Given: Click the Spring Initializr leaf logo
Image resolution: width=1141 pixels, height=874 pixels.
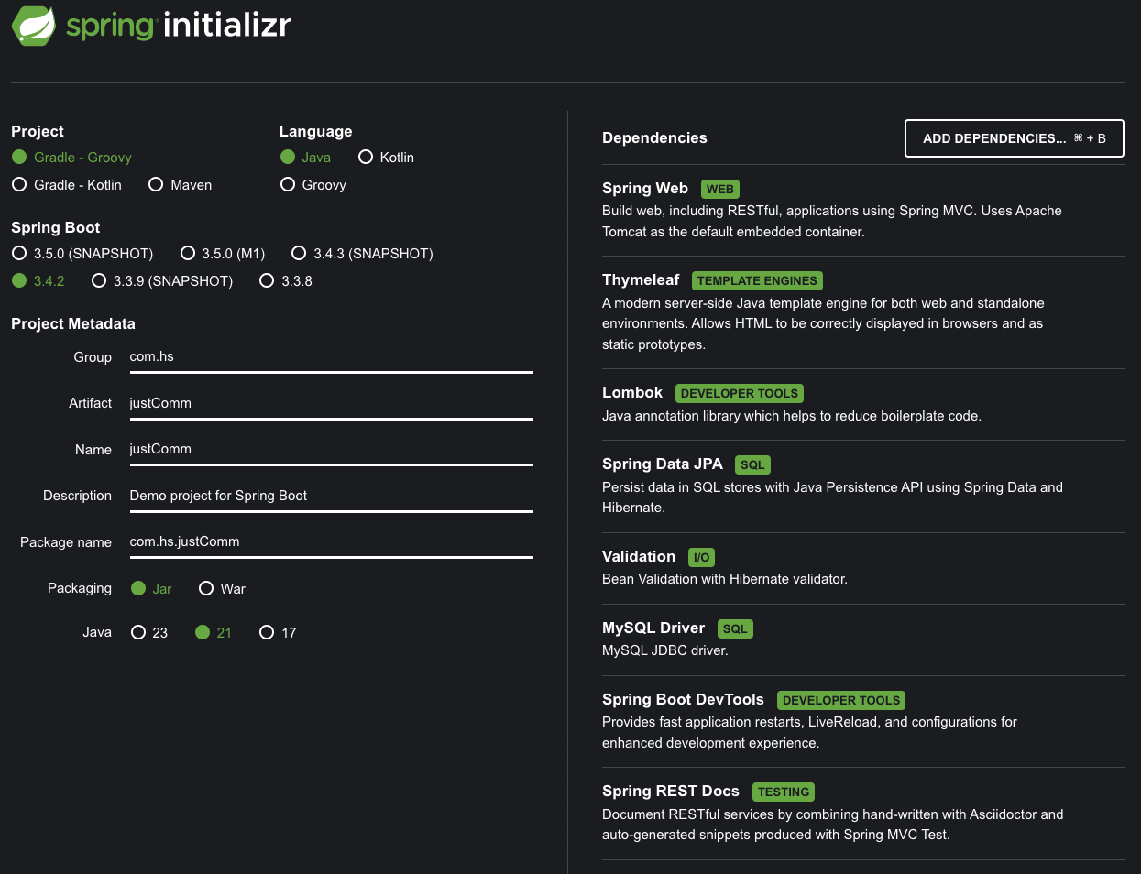Looking at the screenshot, I should click(34, 25).
